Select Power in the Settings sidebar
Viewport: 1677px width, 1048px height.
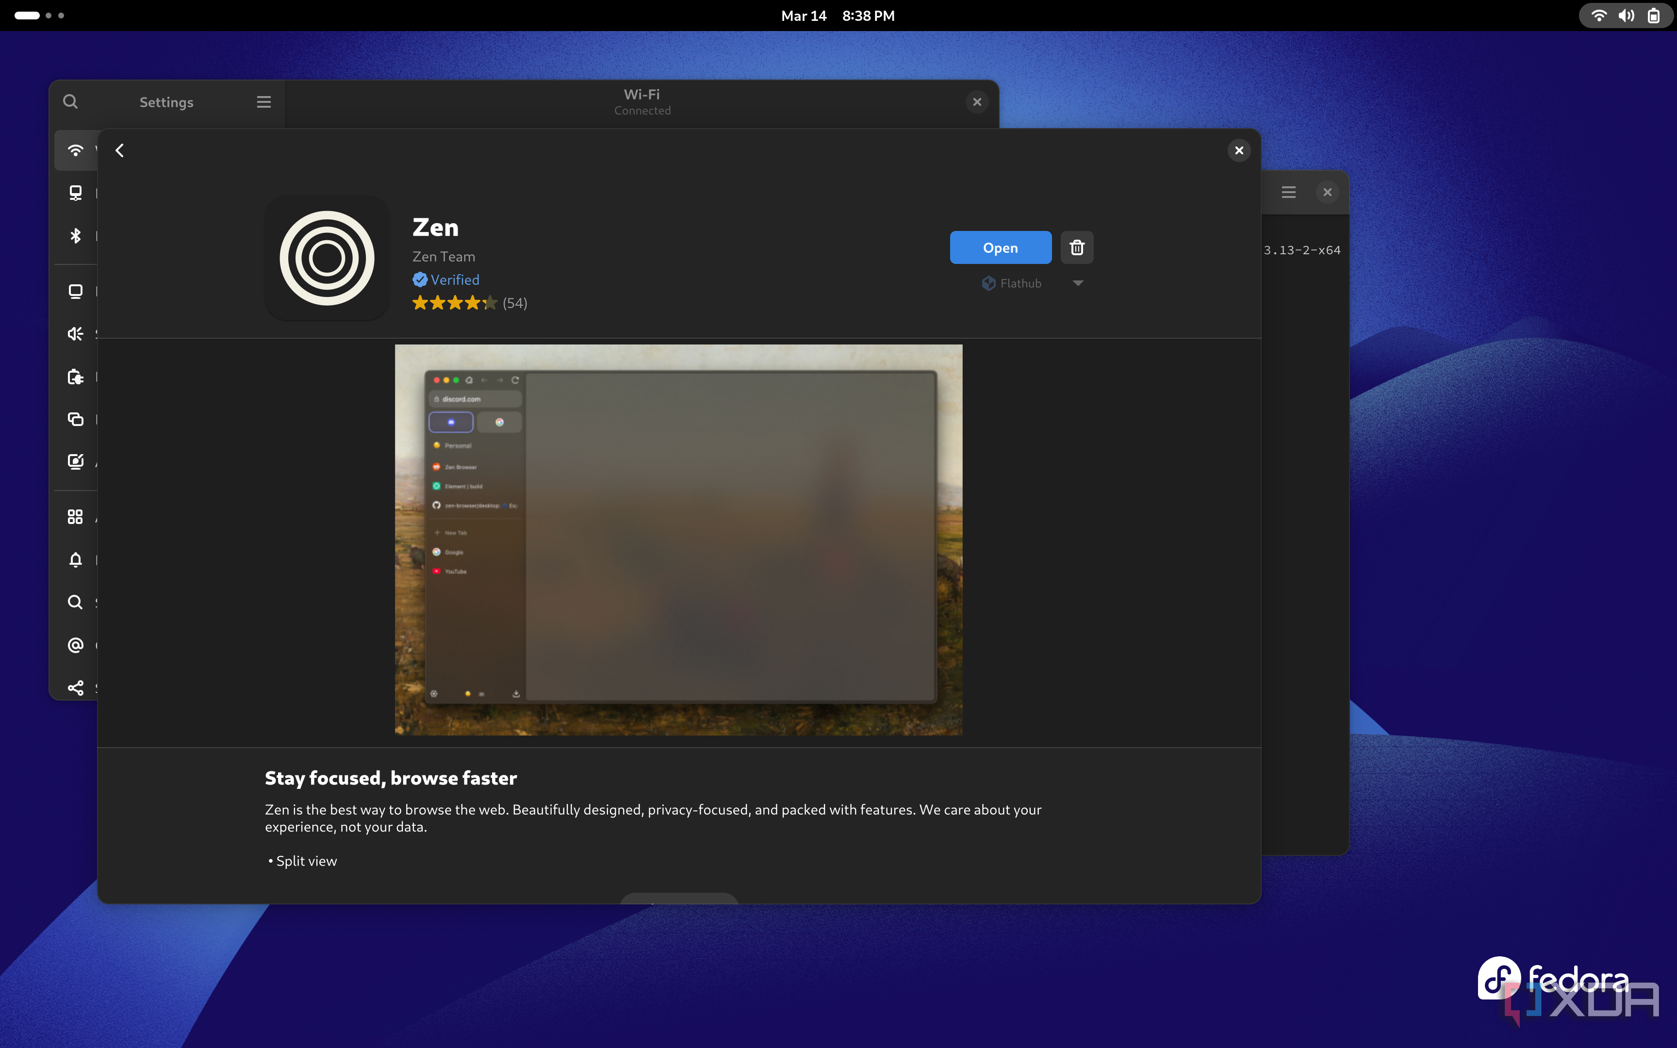pyautogui.click(x=76, y=377)
